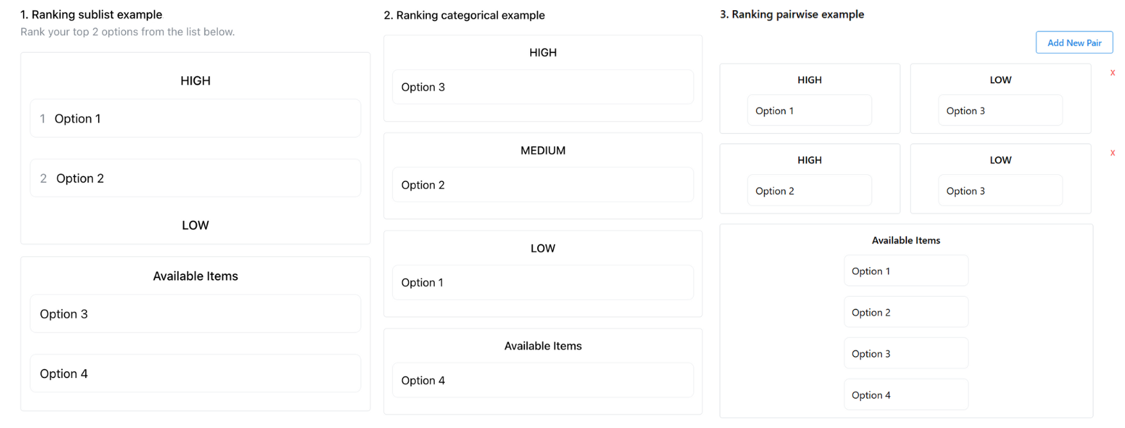Click the LOW drop zone in example 1
1125x428 pixels.
[195, 225]
